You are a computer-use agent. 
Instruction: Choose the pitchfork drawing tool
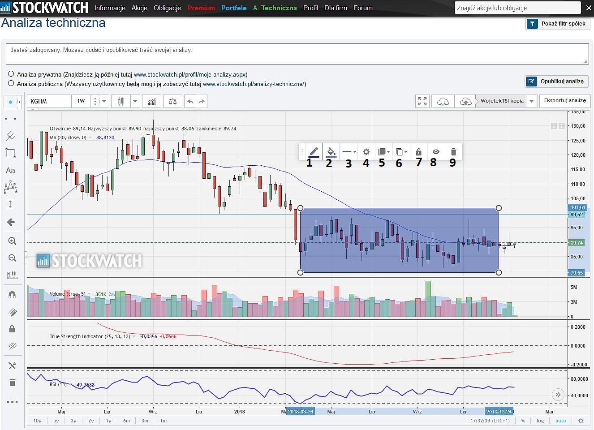pyautogui.click(x=10, y=136)
